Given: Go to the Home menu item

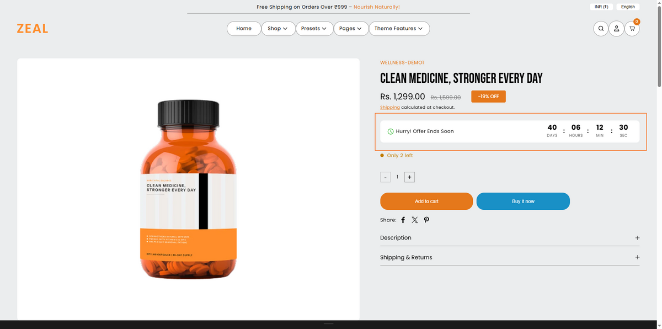Looking at the screenshot, I should coord(244,29).
